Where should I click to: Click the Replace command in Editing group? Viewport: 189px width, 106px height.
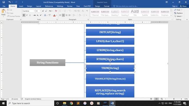(x=178, y=13)
